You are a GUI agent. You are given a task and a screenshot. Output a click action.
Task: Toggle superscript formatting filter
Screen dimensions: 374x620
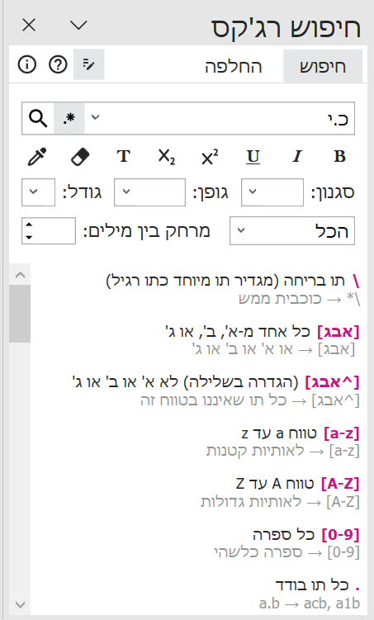click(x=210, y=157)
